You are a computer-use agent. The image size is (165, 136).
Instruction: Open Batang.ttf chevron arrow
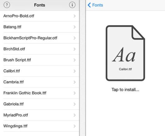pos(74,27)
